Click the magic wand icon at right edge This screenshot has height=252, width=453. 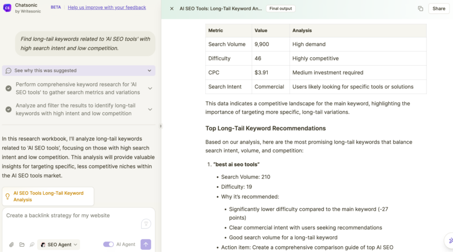(x=450, y=240)
